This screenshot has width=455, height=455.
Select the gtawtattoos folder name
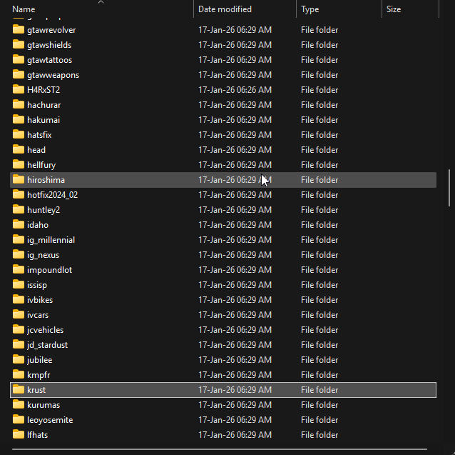pyautogui.click(x=50, y=60)
